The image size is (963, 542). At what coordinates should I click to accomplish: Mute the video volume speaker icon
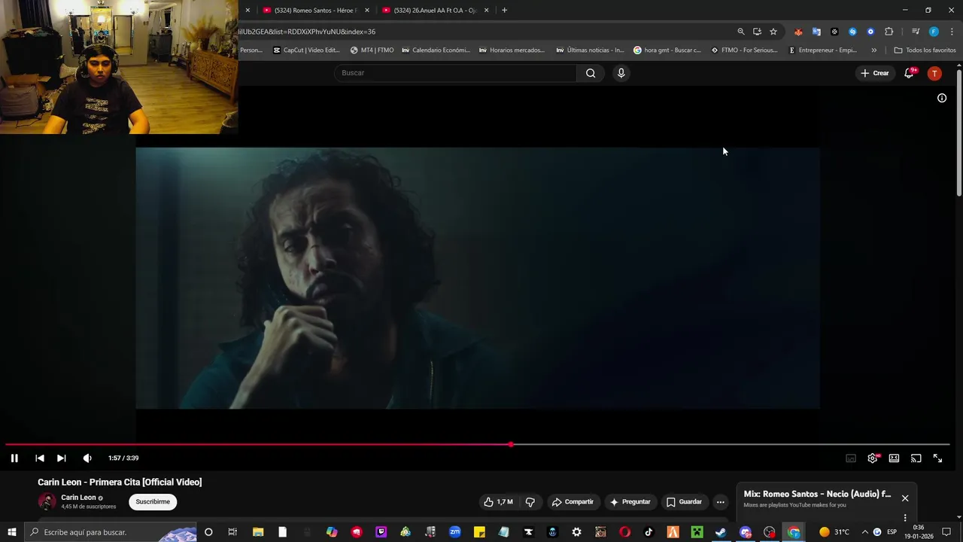point(87,458)
